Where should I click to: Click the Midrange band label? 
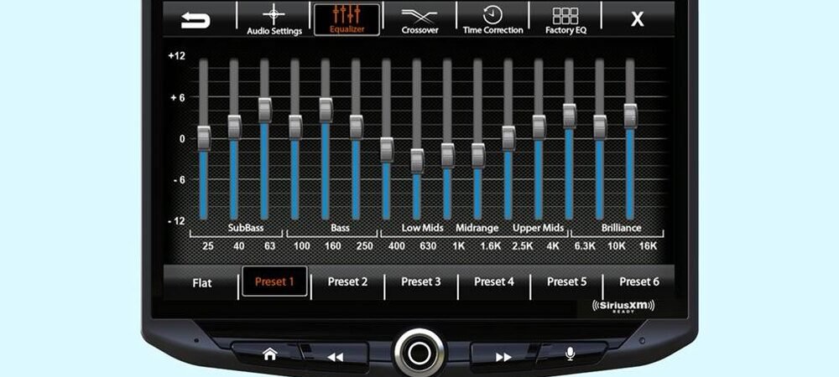477,228
